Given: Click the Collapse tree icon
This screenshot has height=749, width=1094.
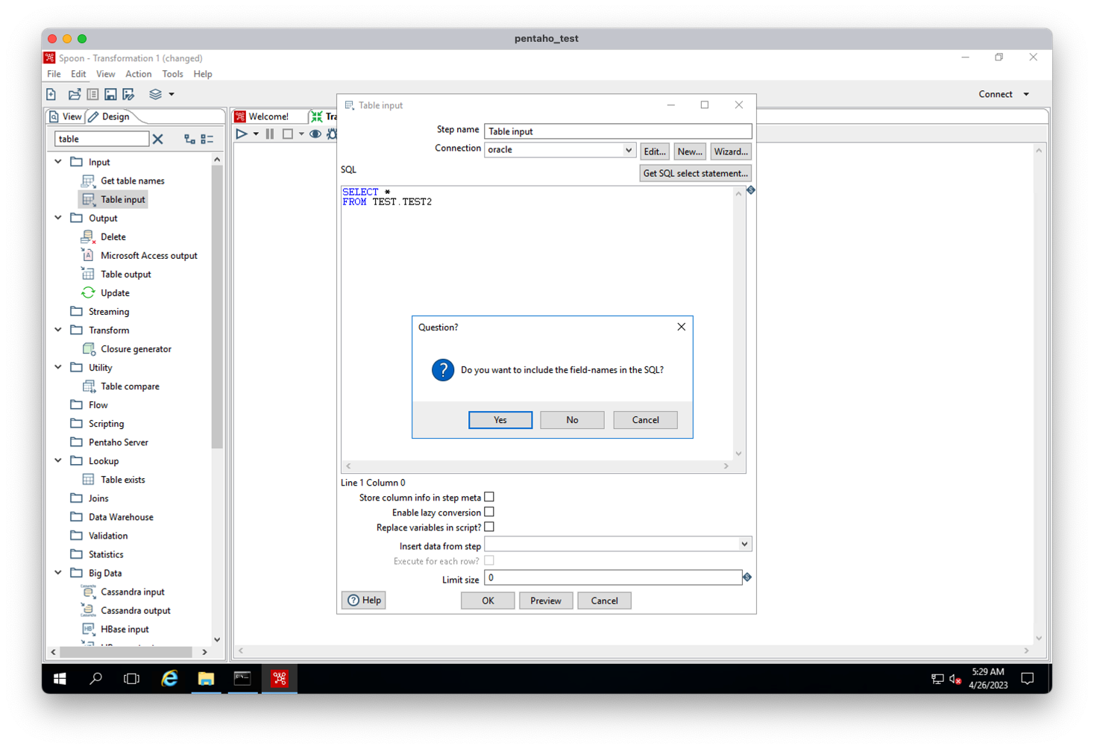Looking at the screenshot, I should [207, 139].
